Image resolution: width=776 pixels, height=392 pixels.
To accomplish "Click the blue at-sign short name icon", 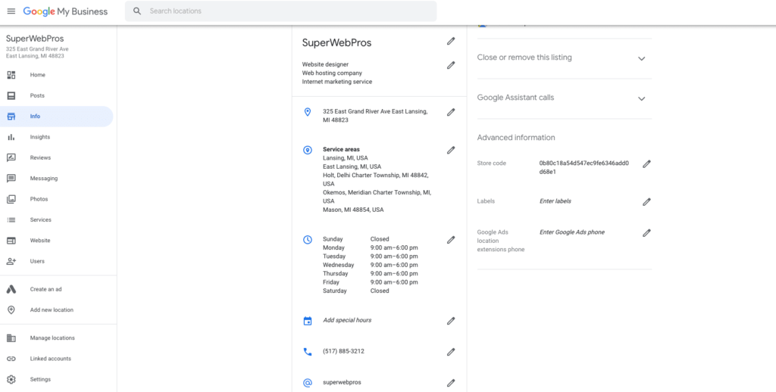I will point(308,383).
